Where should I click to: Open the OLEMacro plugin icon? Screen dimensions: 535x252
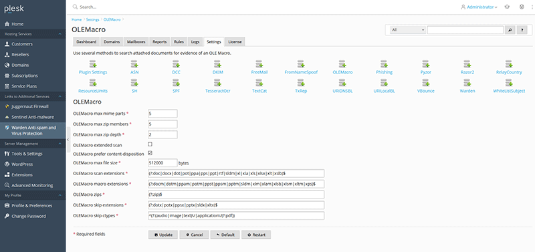click(342, 64)
